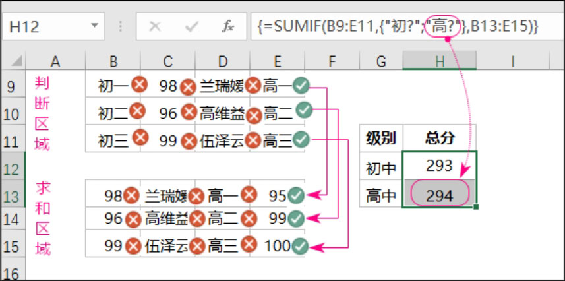Click the 级别 header cell
Image resolution: width=565 pixels, height=281 pixels.
click(x=381, y=138)
